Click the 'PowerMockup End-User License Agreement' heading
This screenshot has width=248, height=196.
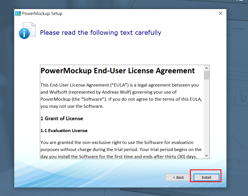tap(117, 71)
